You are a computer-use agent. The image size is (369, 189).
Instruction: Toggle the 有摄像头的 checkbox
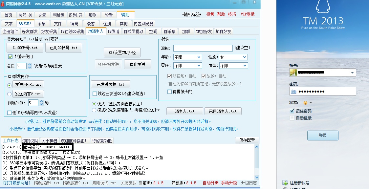[x=169, y=92]
